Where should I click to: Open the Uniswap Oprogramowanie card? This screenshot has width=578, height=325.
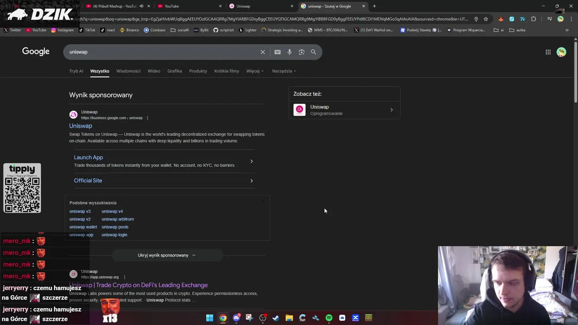[344, 110]
